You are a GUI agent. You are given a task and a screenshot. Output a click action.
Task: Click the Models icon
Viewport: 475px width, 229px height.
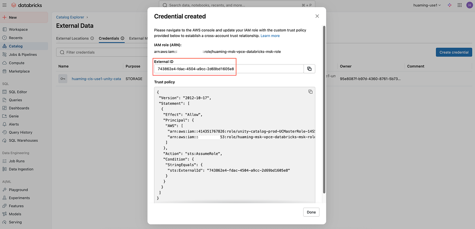5,214
